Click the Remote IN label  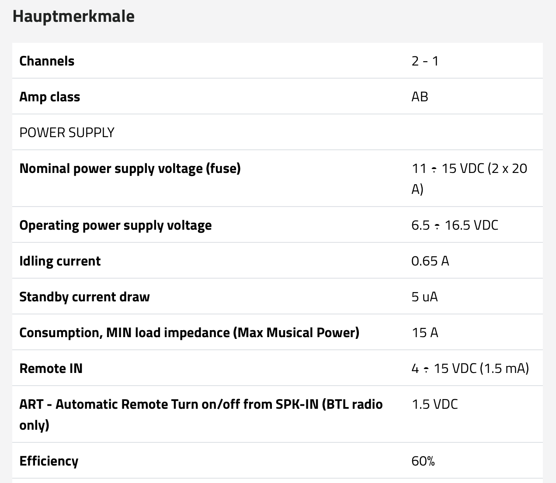tap(51, 368)
